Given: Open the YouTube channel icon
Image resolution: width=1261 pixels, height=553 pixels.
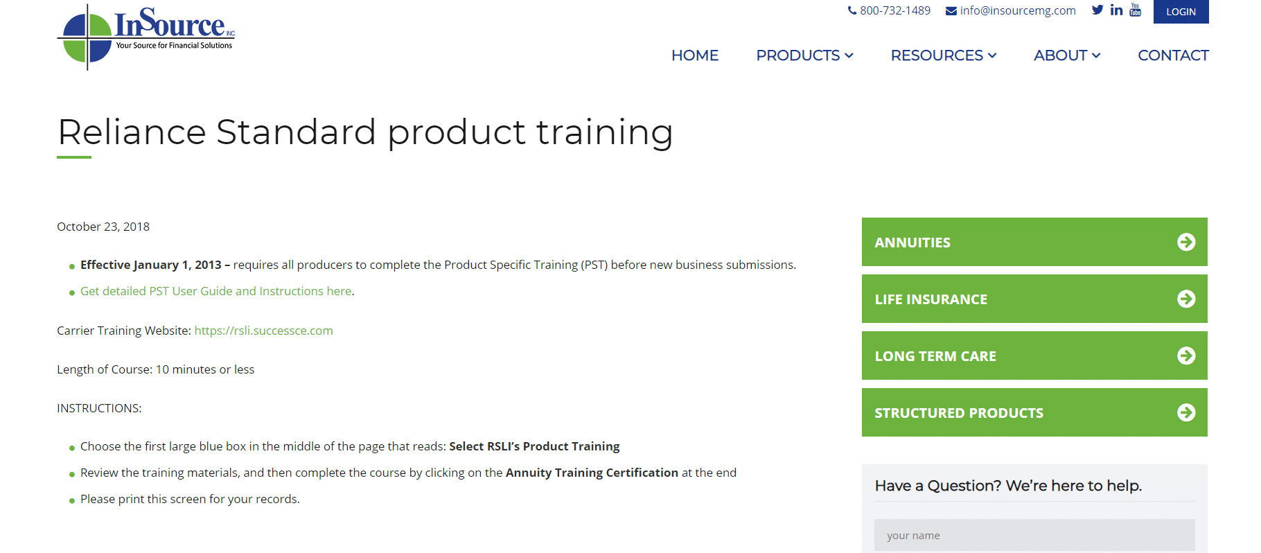Looking at the screenshot, I should (1136, 10).
